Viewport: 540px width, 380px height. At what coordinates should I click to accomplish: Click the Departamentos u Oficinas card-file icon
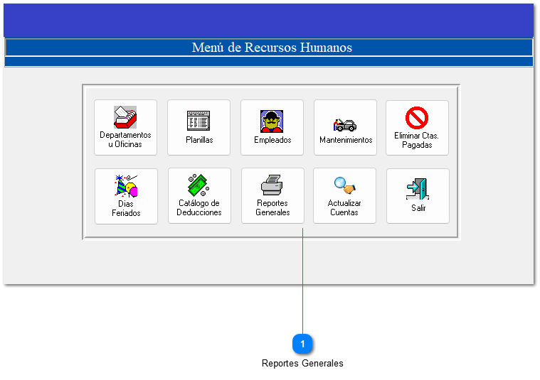(x=125, y=117)
